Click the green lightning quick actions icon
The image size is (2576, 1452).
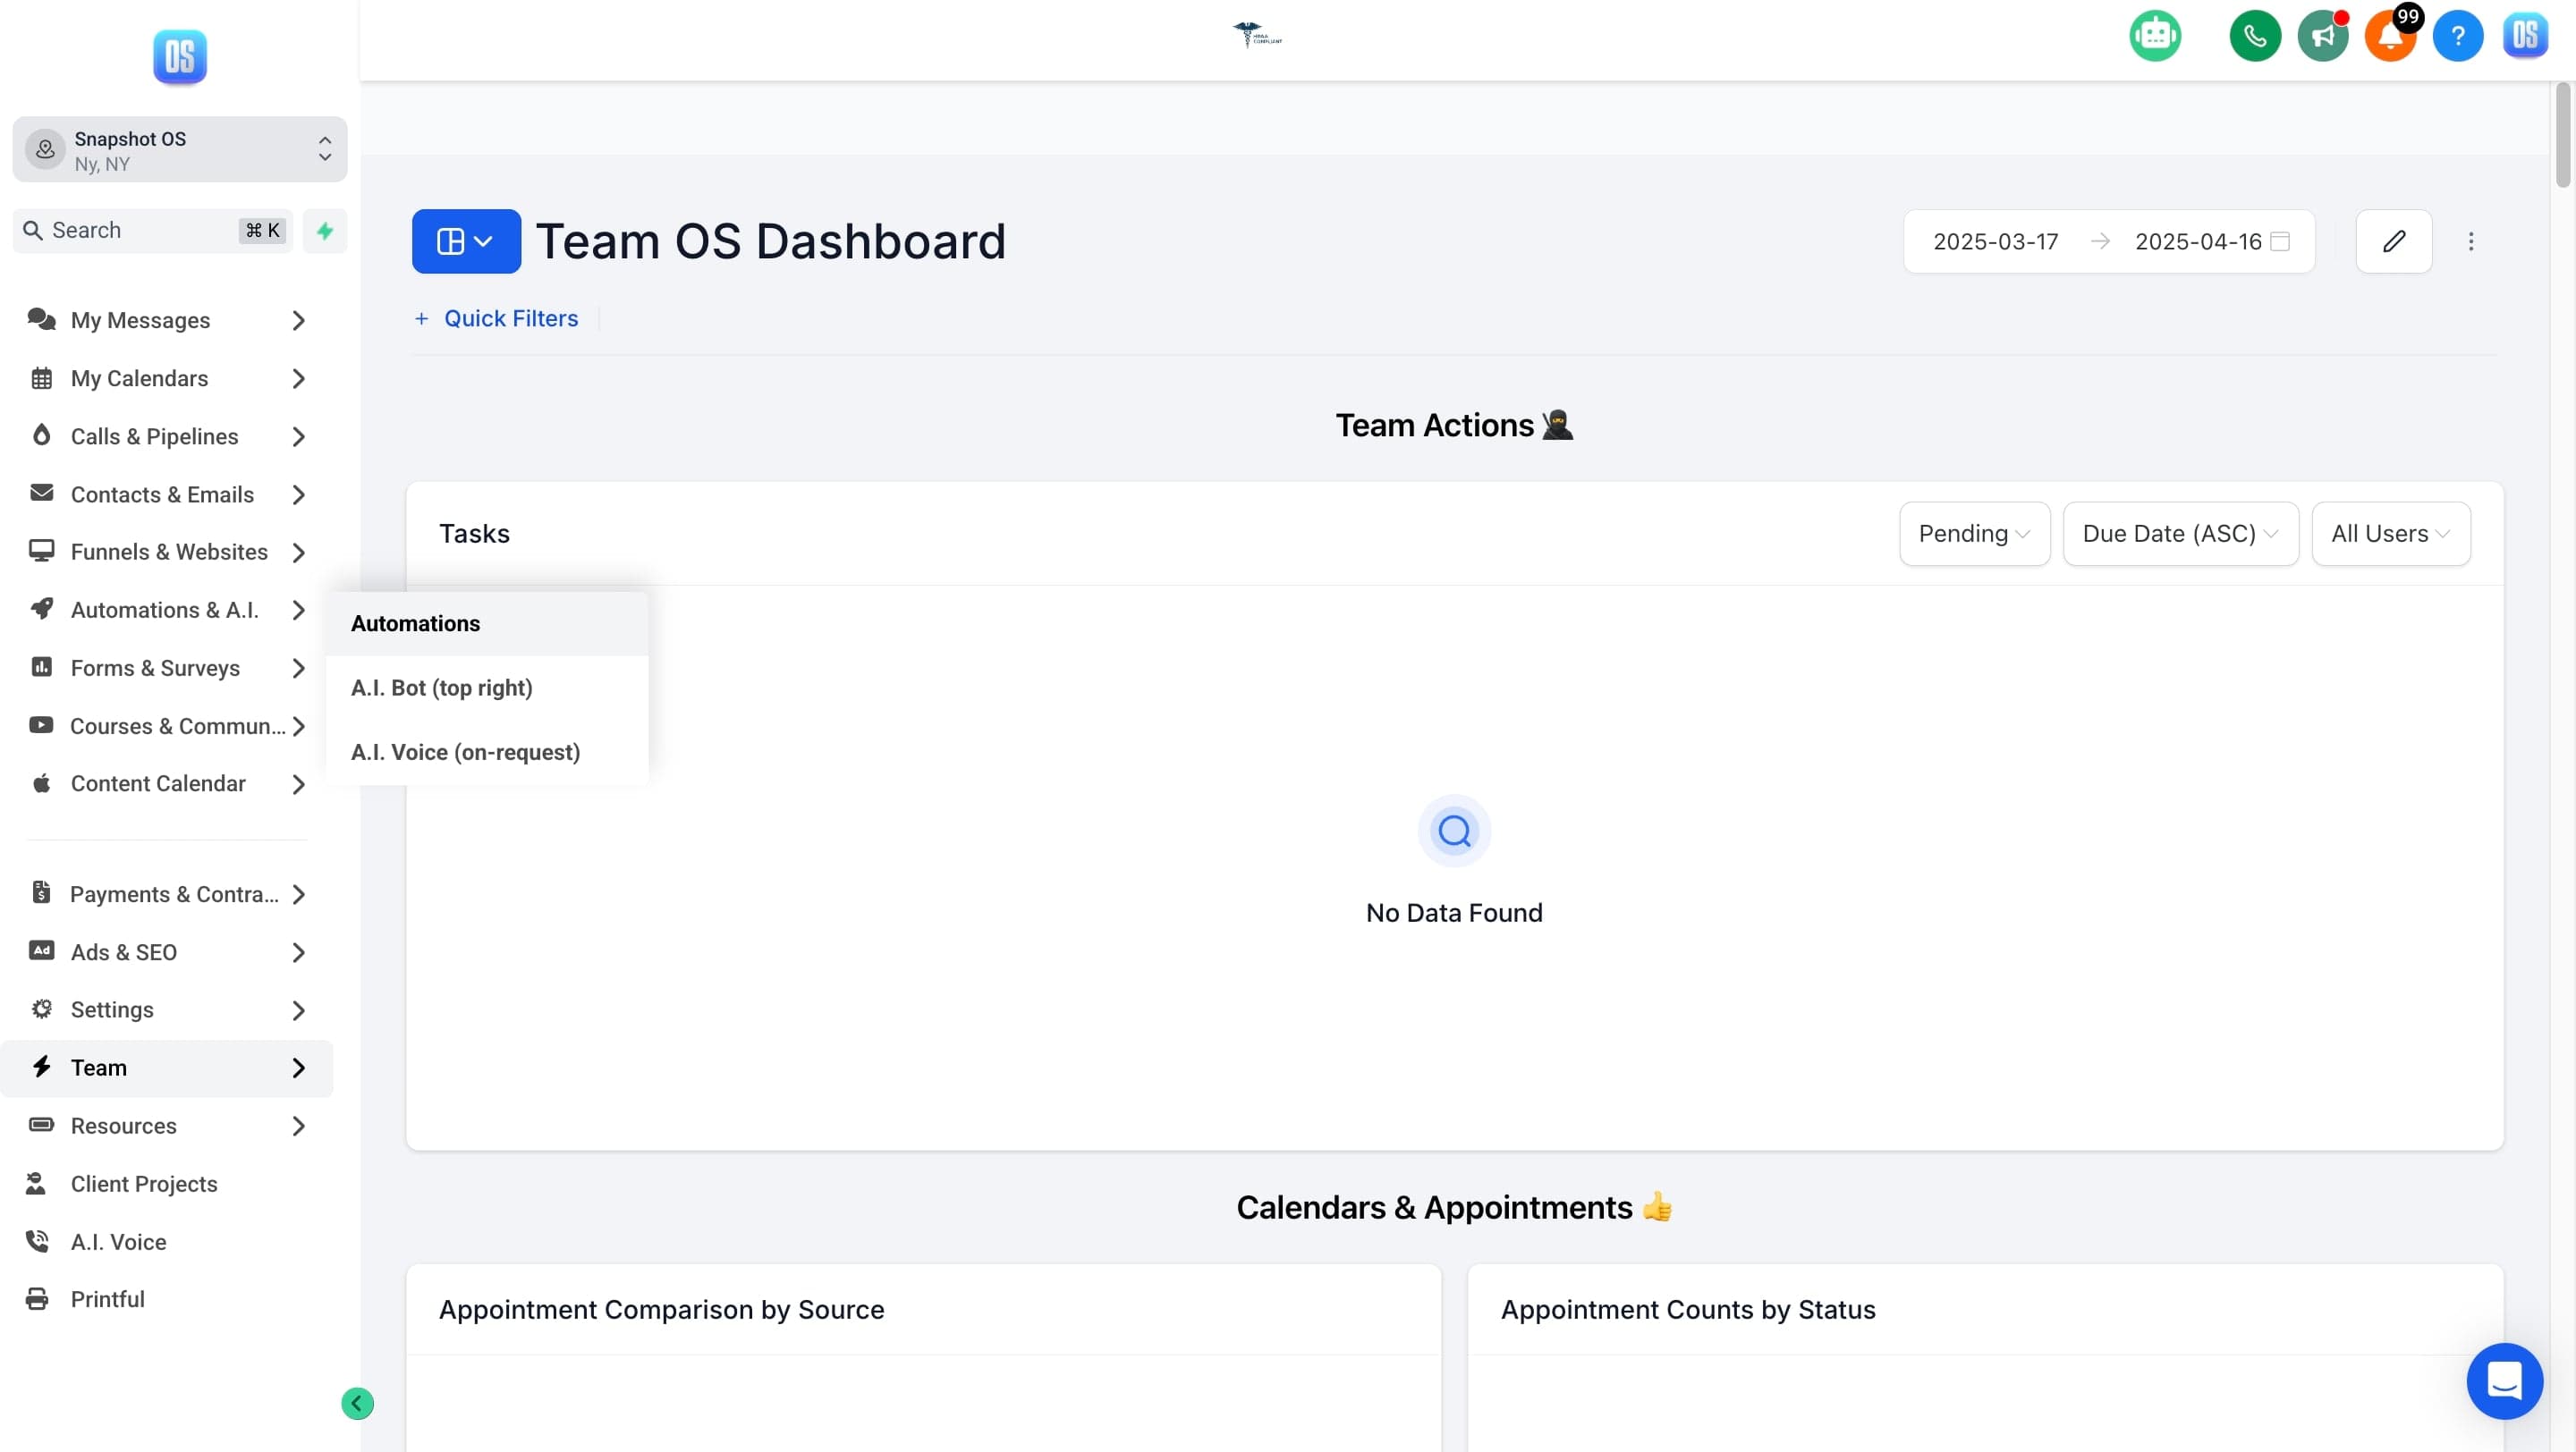(325, 231)
